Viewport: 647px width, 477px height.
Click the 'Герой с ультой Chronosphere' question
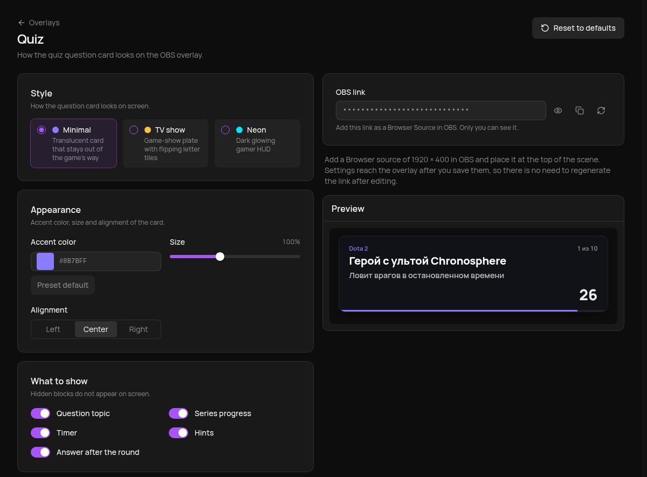[x=428, y=261]
